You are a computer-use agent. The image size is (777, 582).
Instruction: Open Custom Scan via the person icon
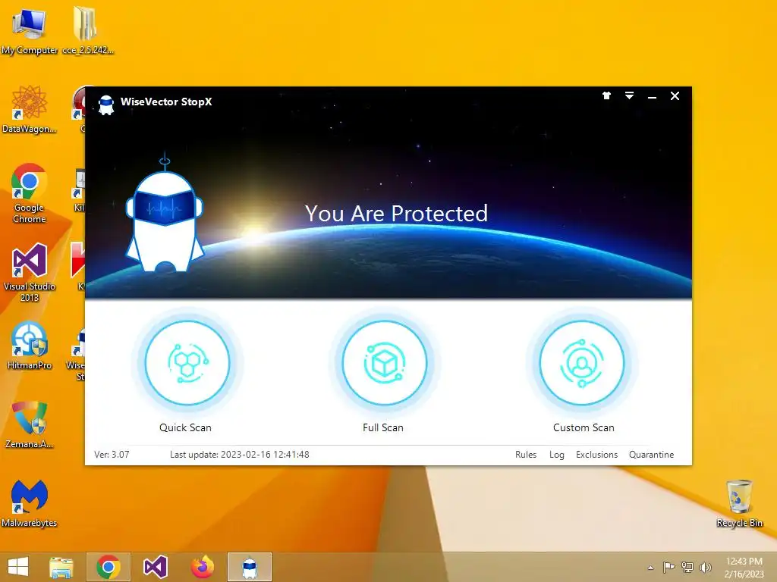click(x=582, y=363)
